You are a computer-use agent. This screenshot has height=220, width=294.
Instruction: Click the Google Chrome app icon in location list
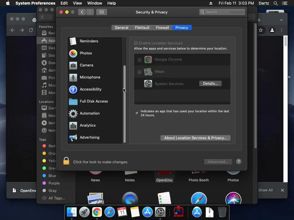[148, 60]
